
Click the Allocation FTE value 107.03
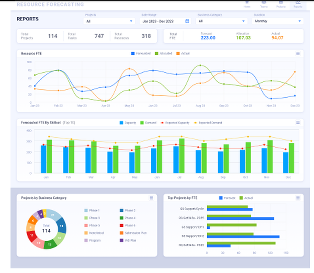click(x=243, y=38)
